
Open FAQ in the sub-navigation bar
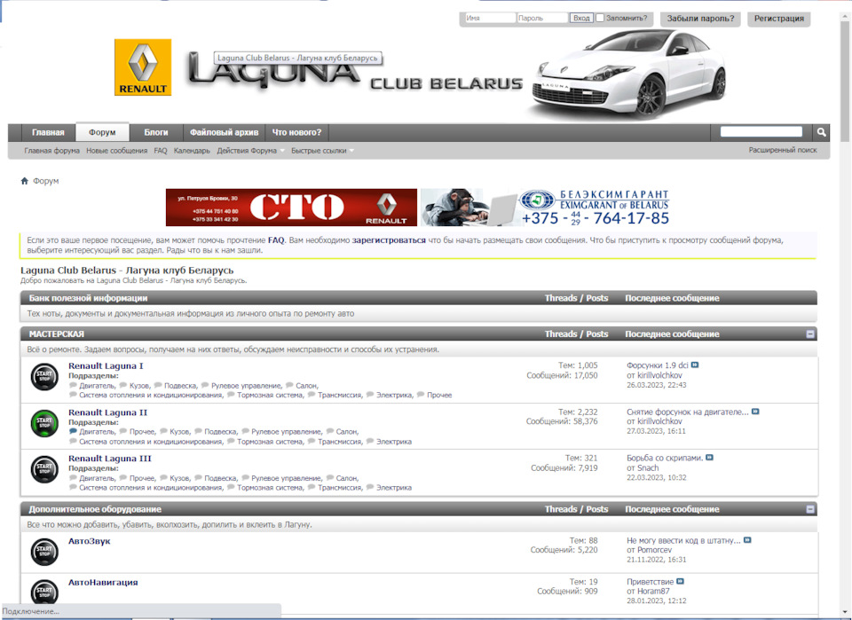(161, 151)
